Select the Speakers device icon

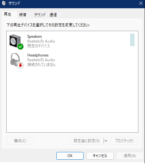click(x=16, y=42)
